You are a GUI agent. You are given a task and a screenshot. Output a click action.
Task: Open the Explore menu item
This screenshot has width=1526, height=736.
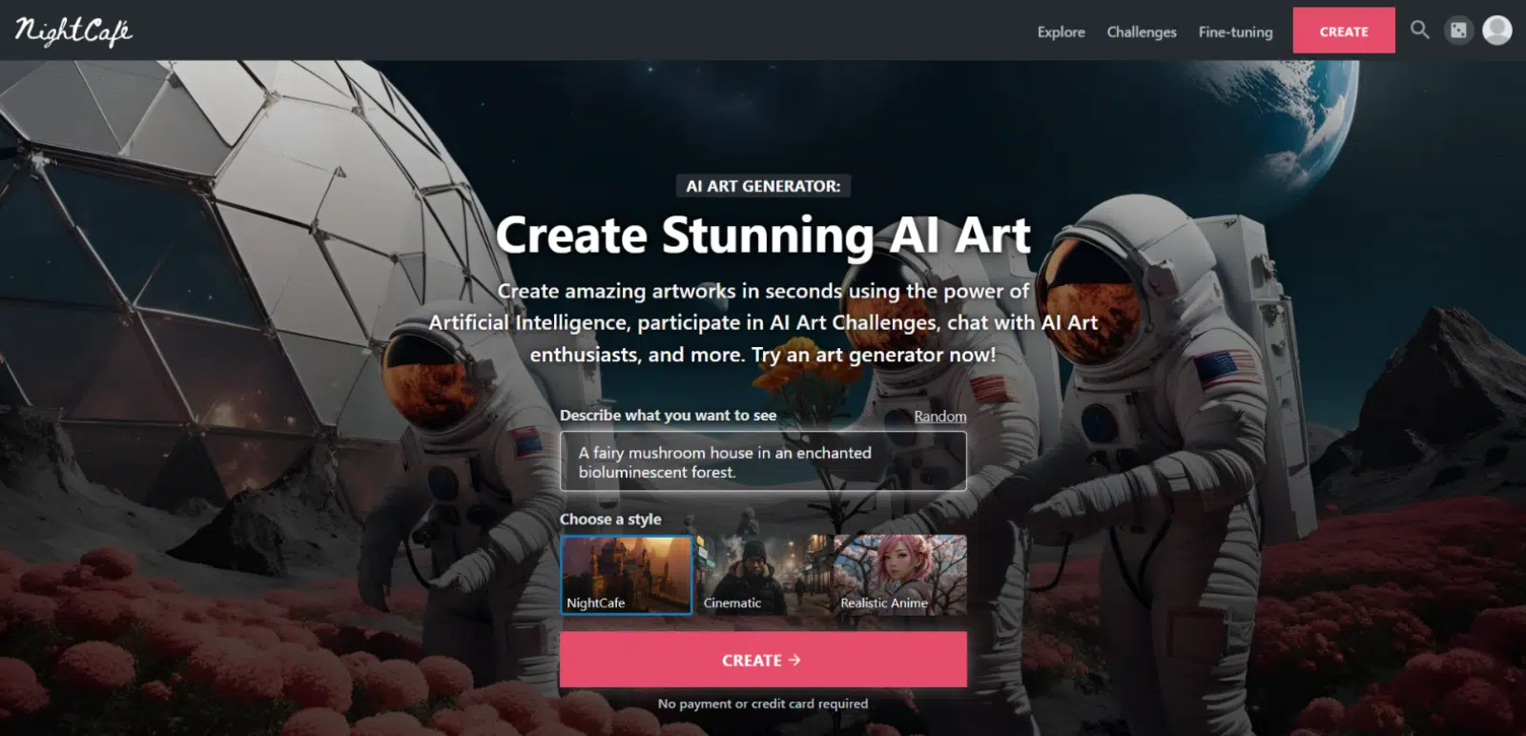click(1062, 31)
